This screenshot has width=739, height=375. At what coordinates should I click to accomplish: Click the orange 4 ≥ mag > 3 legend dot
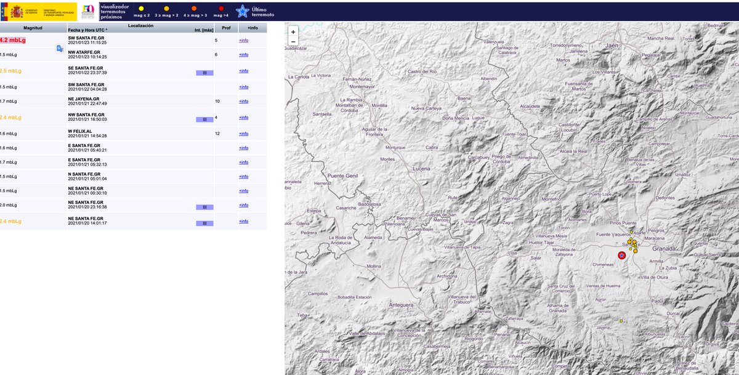pos(195,9)
